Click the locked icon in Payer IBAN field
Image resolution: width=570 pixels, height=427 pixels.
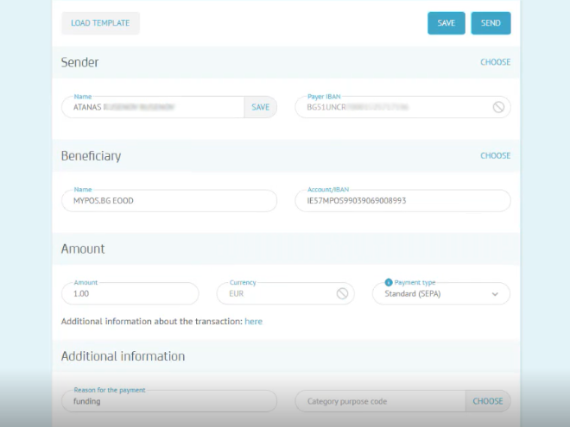498,107
